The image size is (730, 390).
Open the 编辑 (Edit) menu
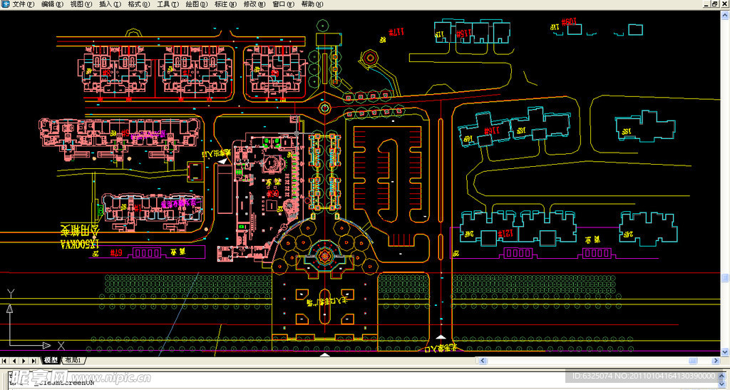pyautogui.click(x=52, y=4)
